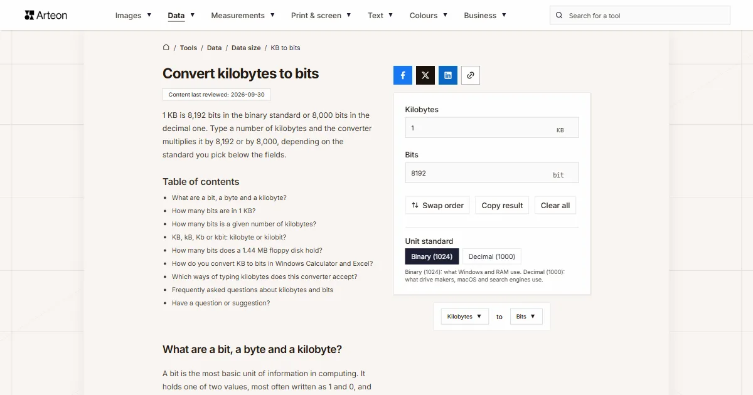Select Decimal (1000) unit standard

coord(492,256)
